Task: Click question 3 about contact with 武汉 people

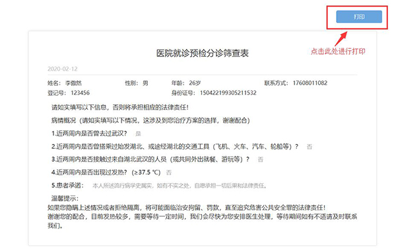Action: point(150,159)
